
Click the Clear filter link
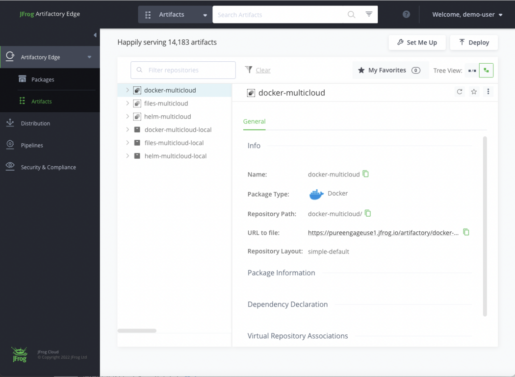pos(263,70)
